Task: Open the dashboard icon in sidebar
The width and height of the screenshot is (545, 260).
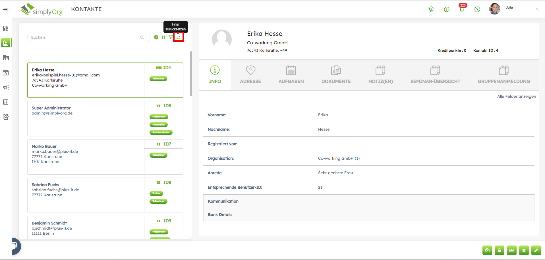Action: click(6, 28)
